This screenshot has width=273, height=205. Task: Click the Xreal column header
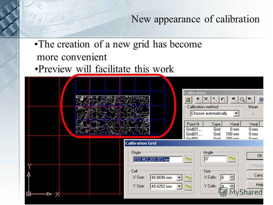(232, 124)
